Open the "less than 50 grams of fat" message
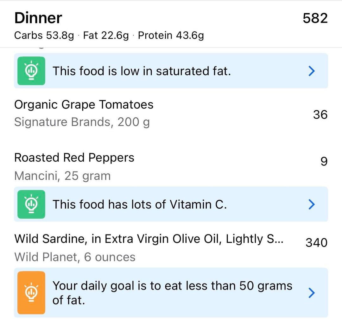Viewport: 342px width, 325px height. [172, 293]
